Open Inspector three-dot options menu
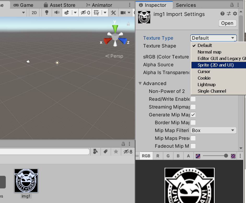Viewport: 246px width, 203px height. tap(238, 5)
